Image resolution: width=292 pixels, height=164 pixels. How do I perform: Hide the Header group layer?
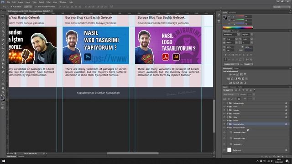coord(224,120)
